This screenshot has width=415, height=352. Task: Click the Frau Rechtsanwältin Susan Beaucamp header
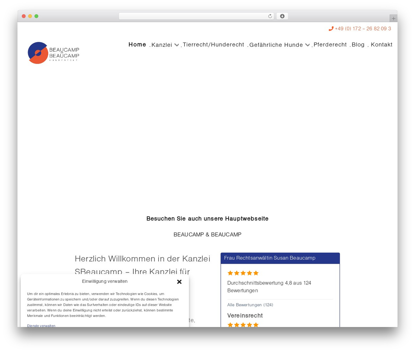[x=280, y=258]
